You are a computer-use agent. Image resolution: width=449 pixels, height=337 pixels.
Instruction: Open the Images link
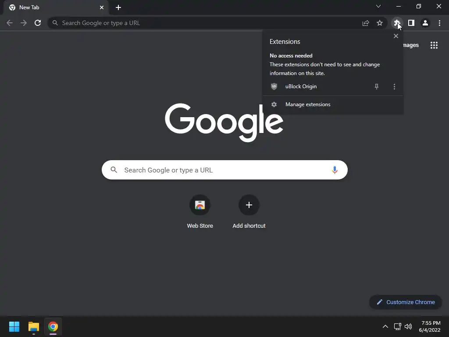coord(410,45)
